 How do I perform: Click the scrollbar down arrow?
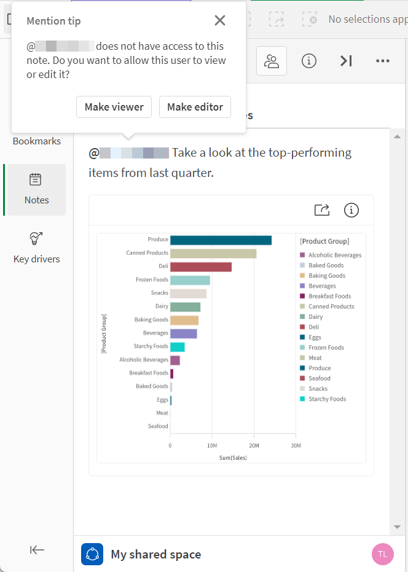click(x=398, y=527)
